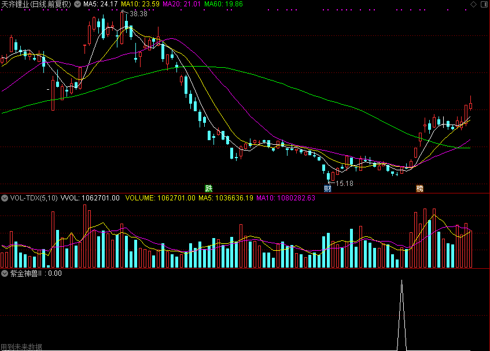Select the MA5: 24.17 label
The width and height of the screenshot is (490, 351).
click(x=100, y=4)
